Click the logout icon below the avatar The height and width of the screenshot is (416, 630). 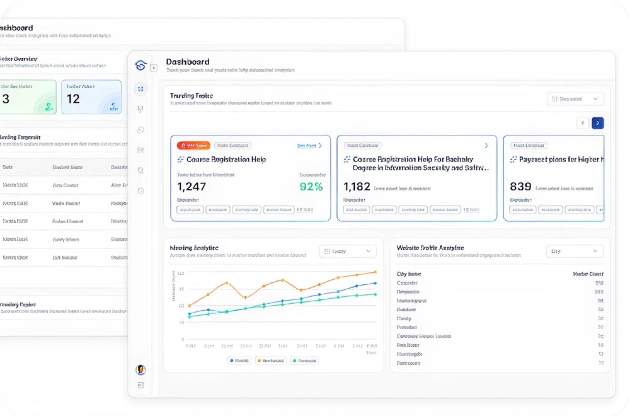[141, 385]
